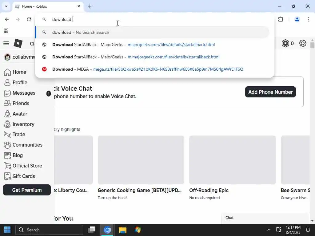315x236 pixels.
Task: Reload the page with the refresh icon
Action: point(29,19)
